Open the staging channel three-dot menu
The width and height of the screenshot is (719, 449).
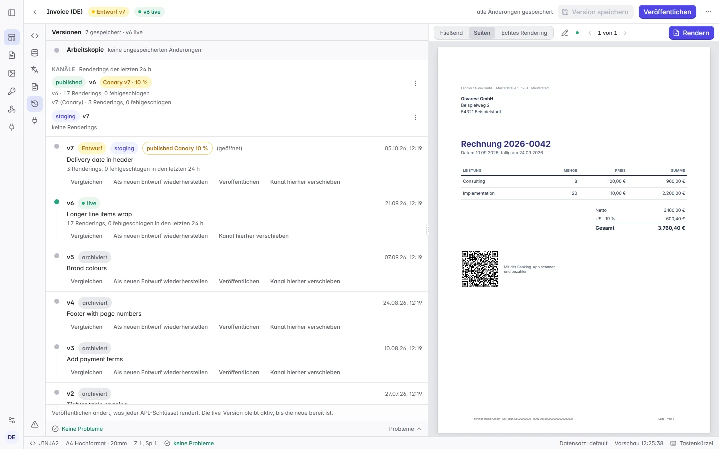[x=415, y=117]
